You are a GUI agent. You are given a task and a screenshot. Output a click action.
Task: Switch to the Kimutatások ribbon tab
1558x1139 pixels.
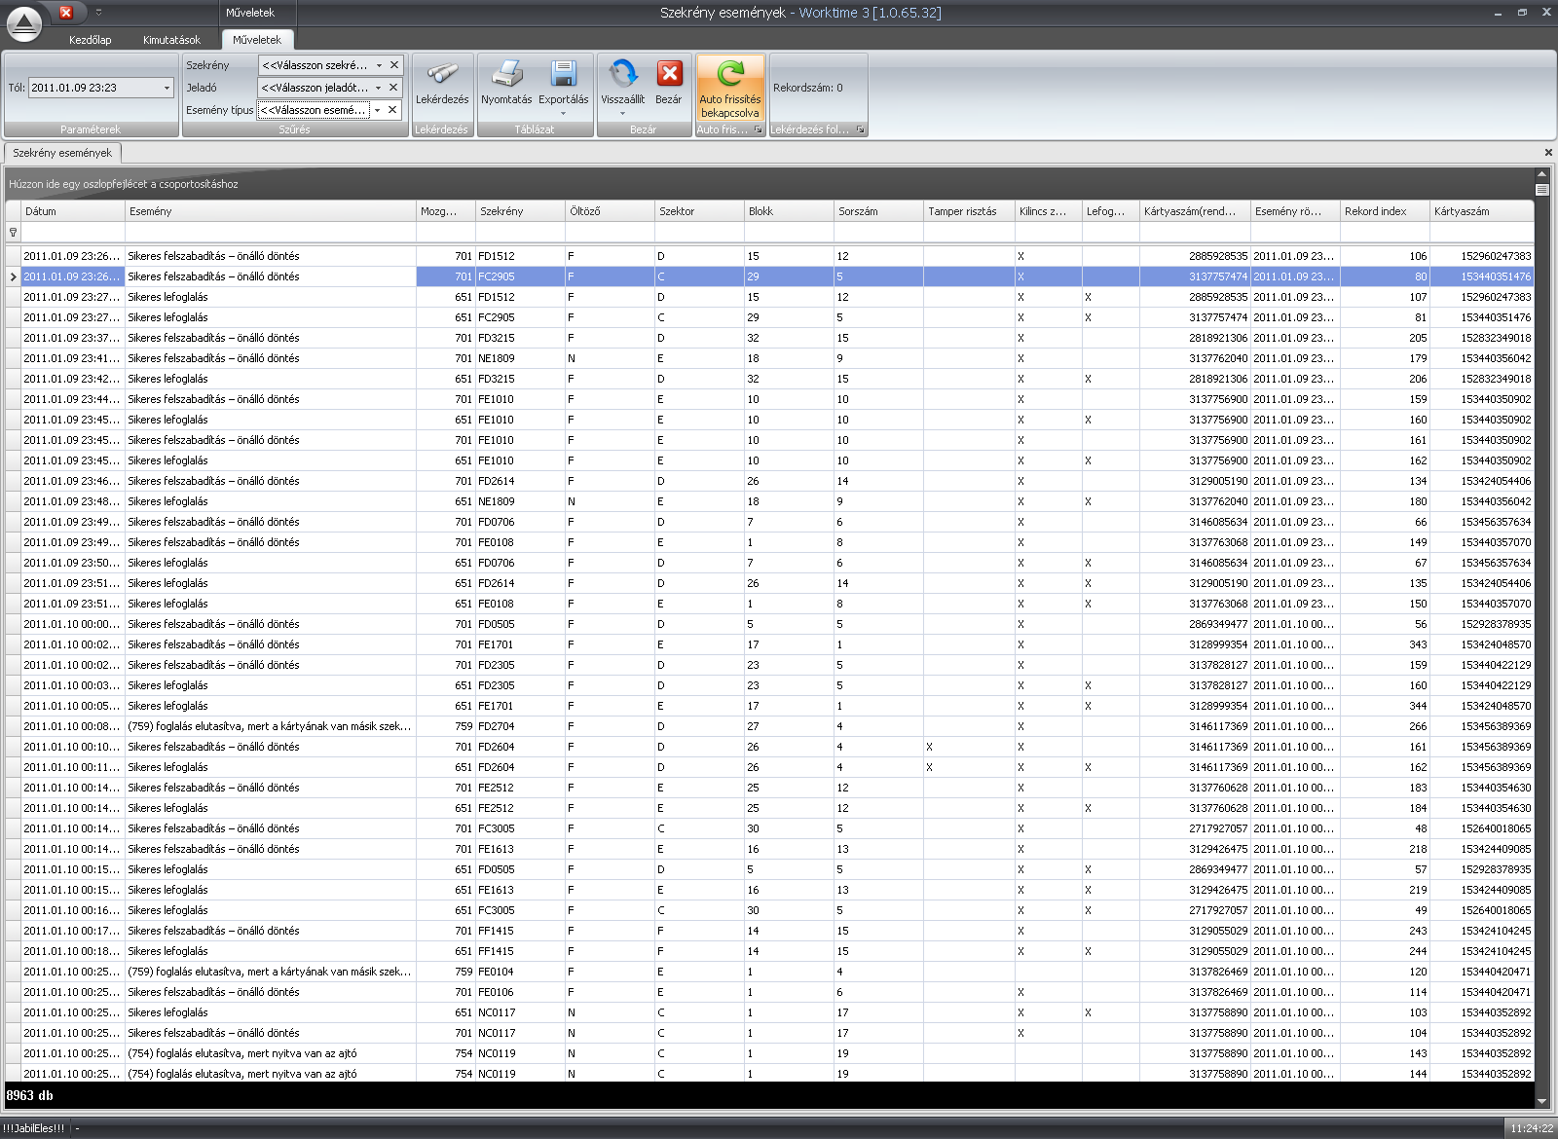click(171, 40)
